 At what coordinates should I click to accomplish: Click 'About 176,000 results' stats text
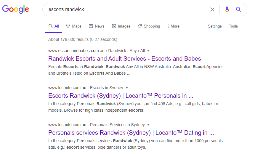coord(83,39)
